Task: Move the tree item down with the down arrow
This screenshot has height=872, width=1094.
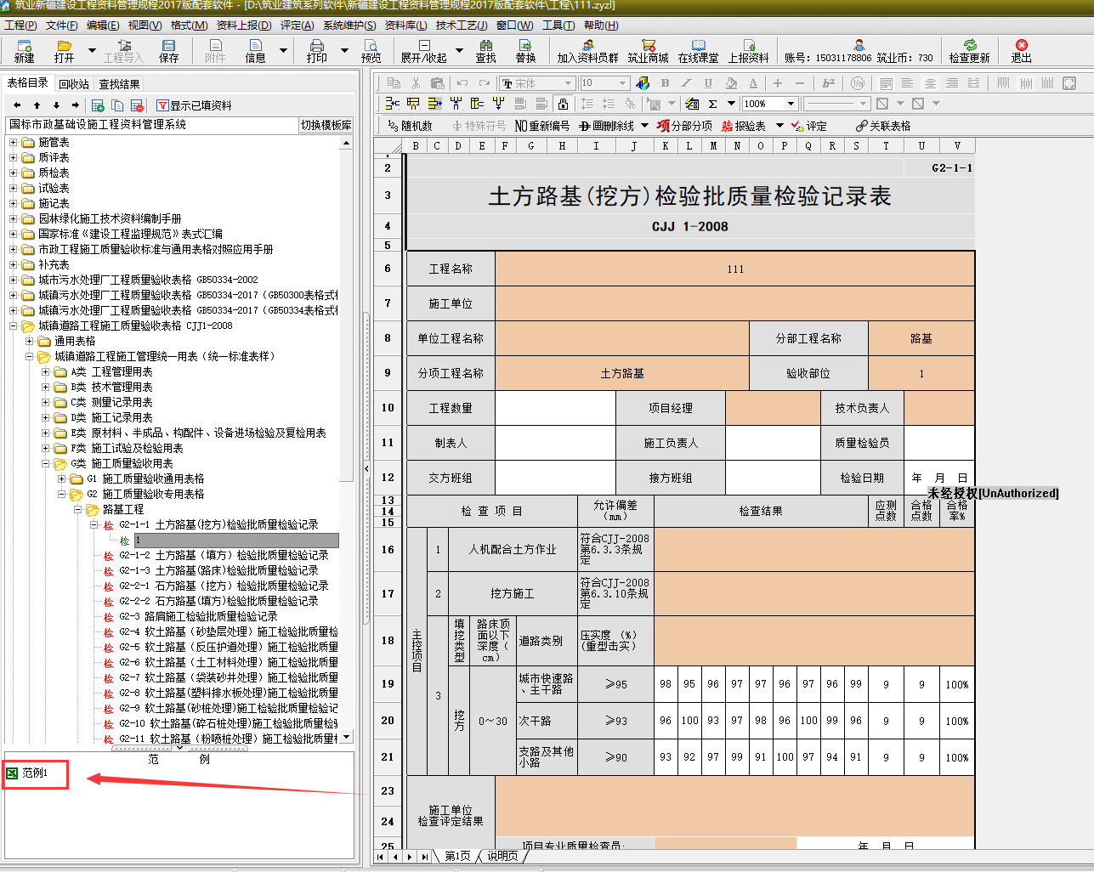Action: (x=56, y=105)
